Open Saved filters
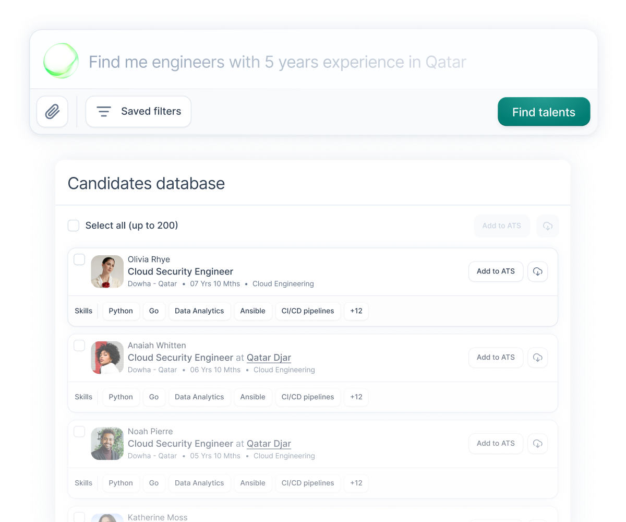Viewport: 626px width, 522px height. [138, 111]
